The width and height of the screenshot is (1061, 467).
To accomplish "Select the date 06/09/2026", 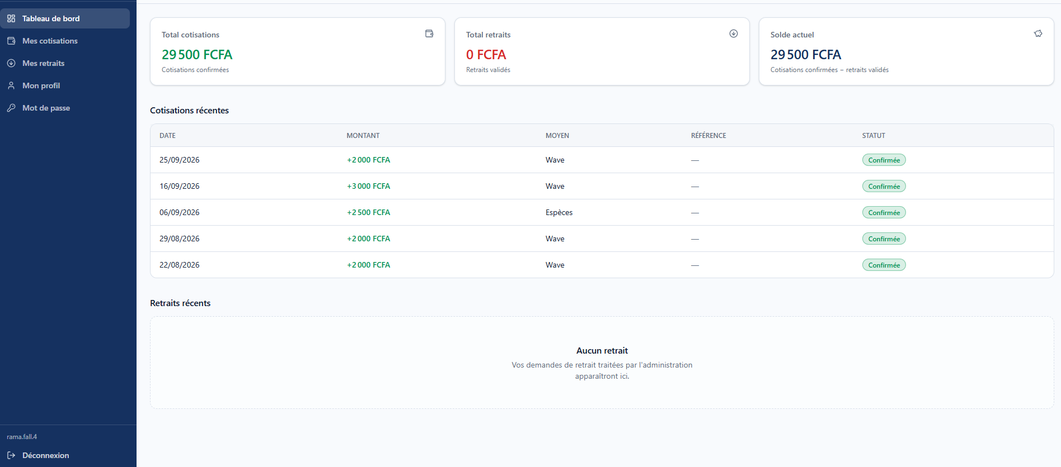I will point(180,212).
